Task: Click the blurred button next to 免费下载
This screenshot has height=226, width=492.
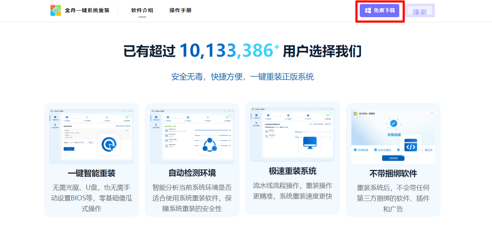Action: [x=420, y=11]
